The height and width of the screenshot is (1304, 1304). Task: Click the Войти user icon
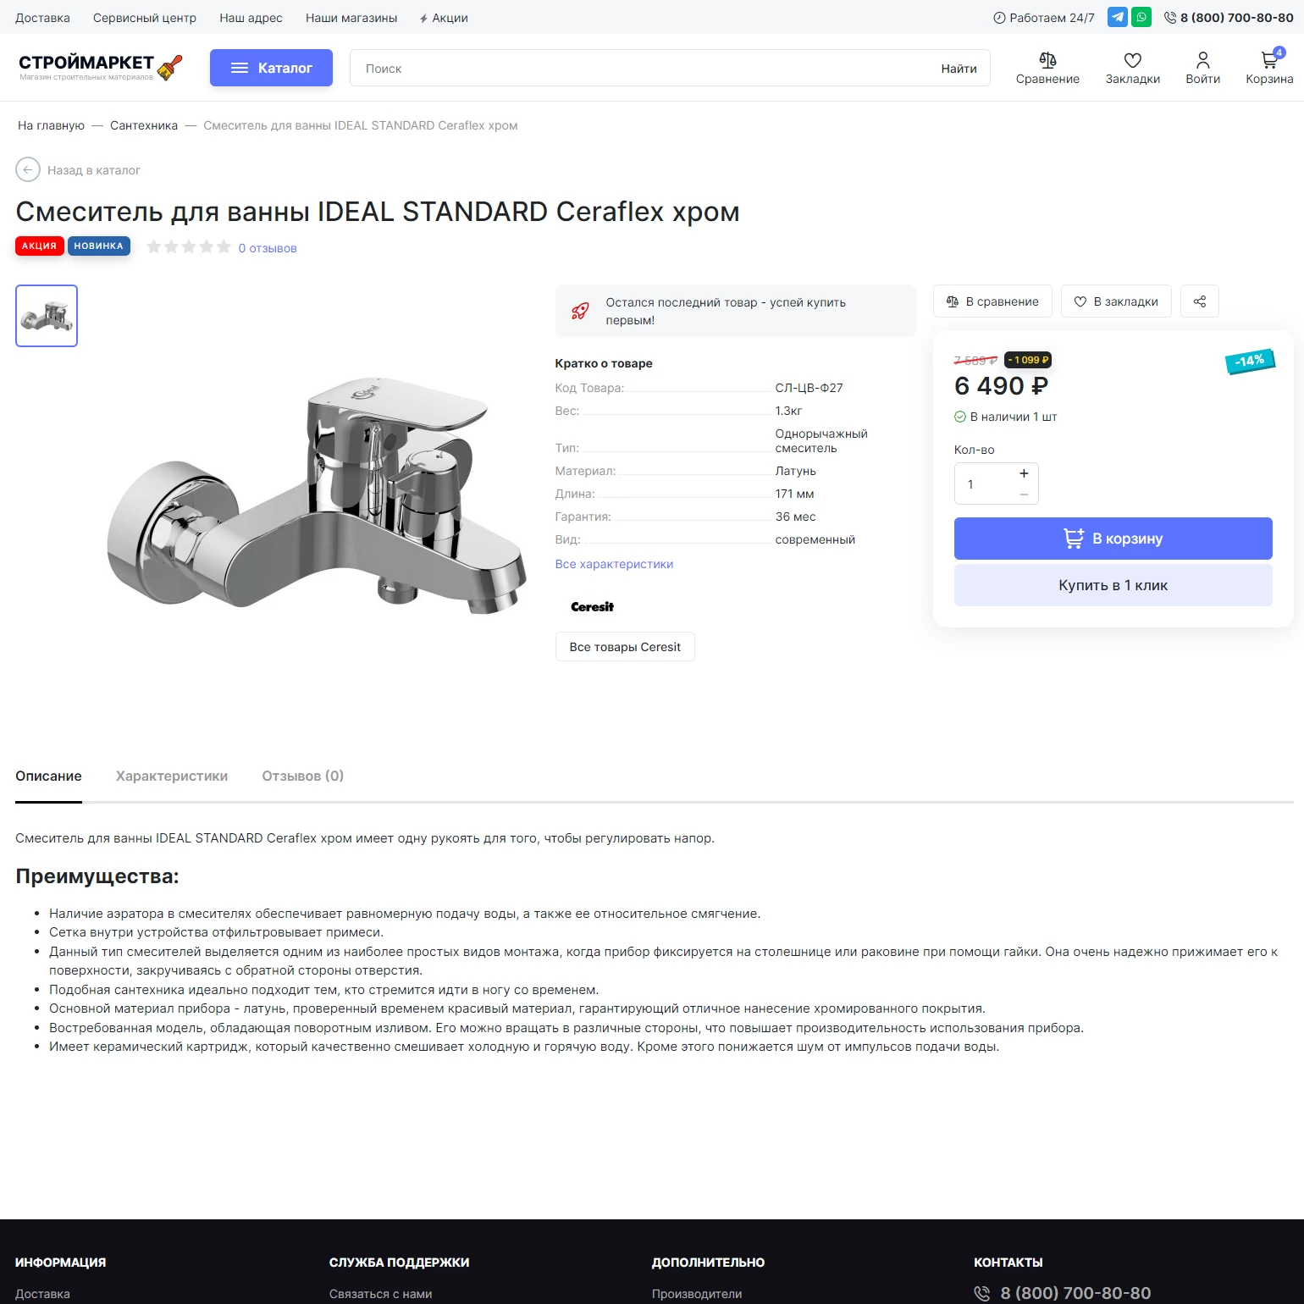[1202, 60]
